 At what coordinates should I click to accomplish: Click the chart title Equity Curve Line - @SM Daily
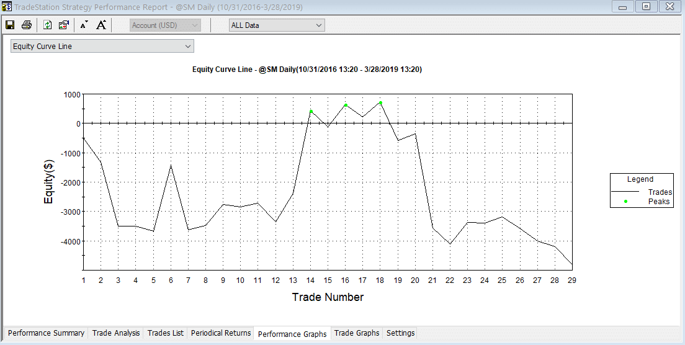point(307,69)
